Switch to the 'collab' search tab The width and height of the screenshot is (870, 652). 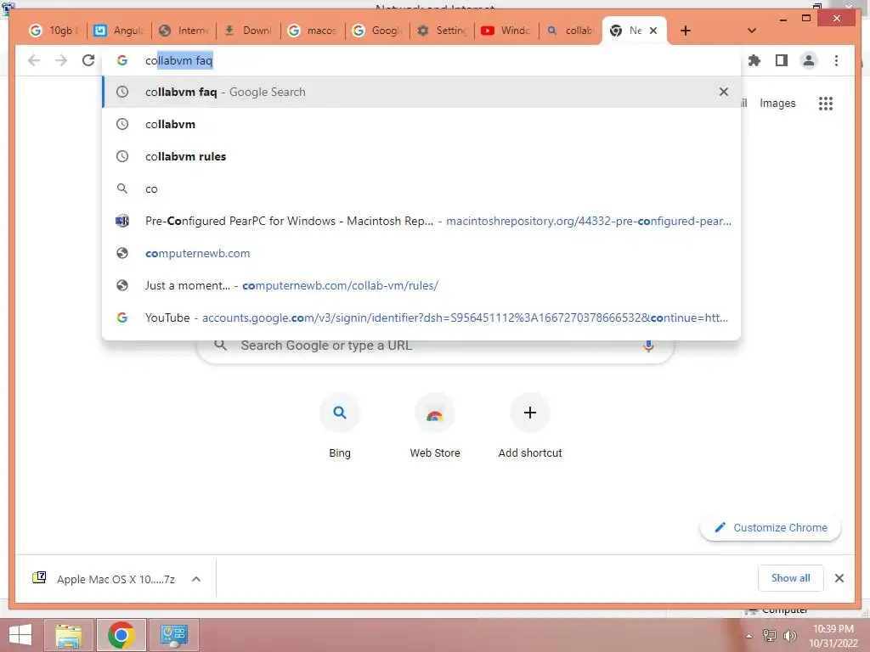tap(570, 31)
